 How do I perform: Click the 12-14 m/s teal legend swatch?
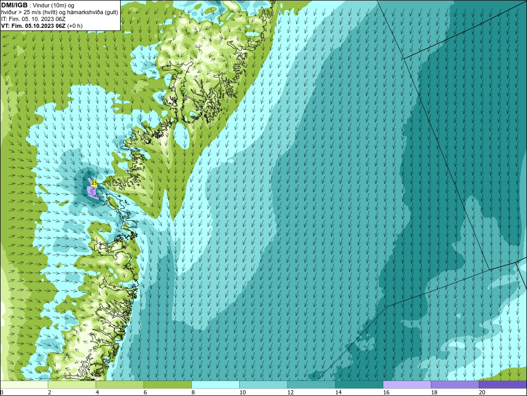pos(311,384)
